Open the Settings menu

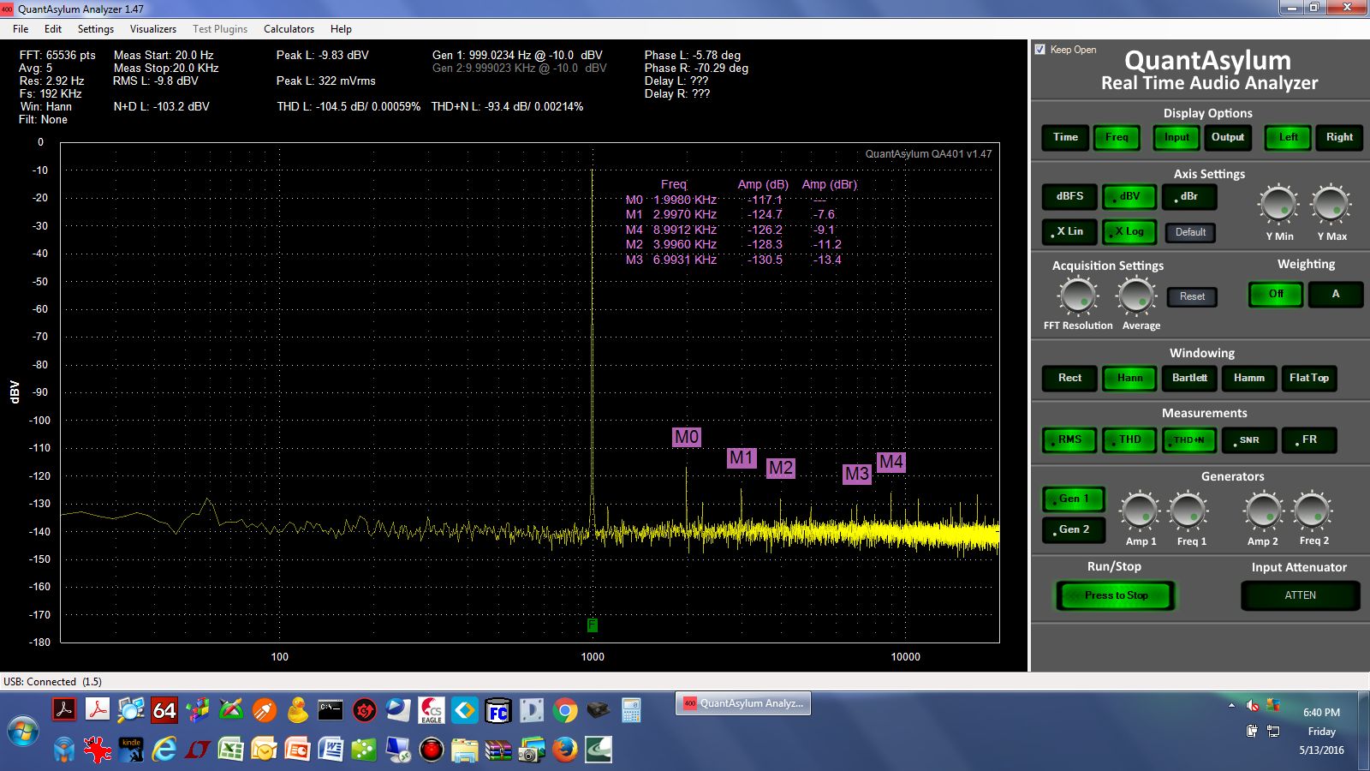click(x=96, y=28)
